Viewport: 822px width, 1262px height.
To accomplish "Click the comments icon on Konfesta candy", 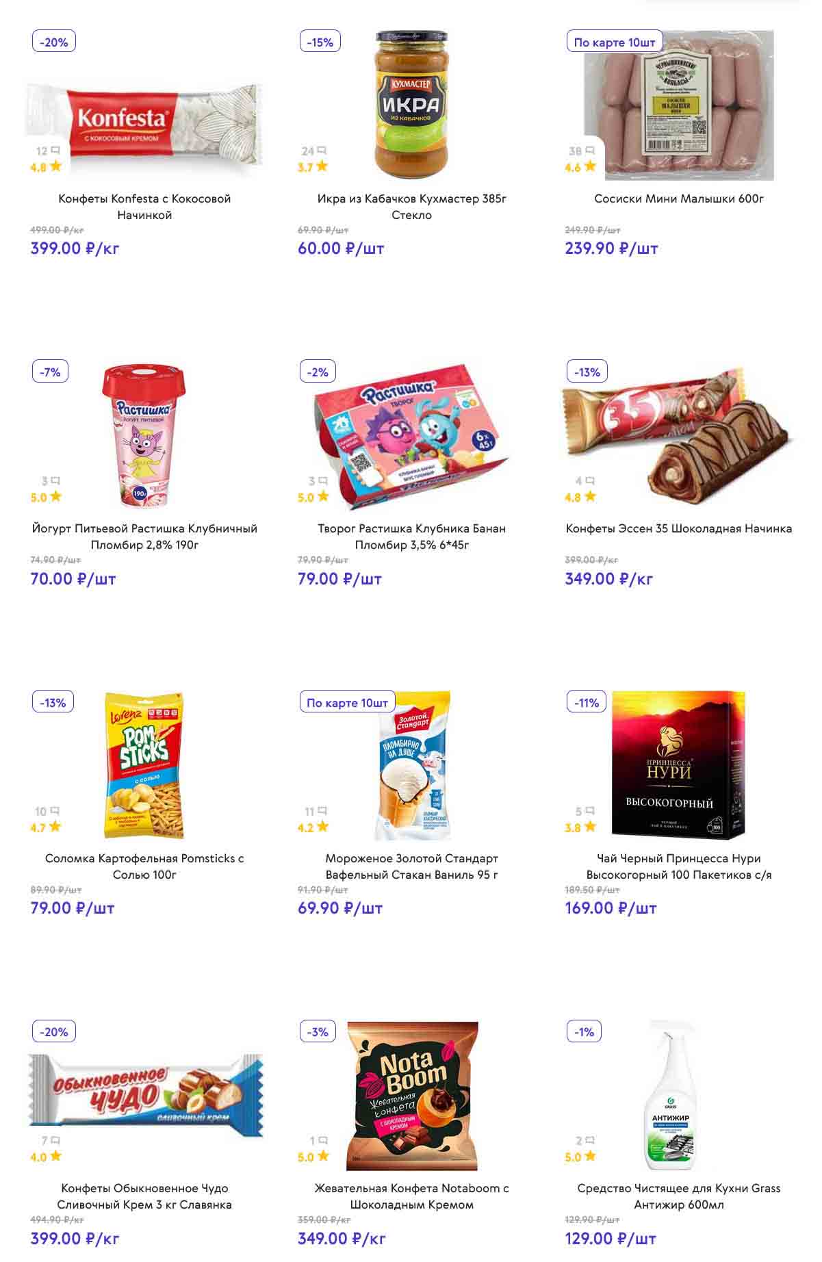I will click(55, 151).
